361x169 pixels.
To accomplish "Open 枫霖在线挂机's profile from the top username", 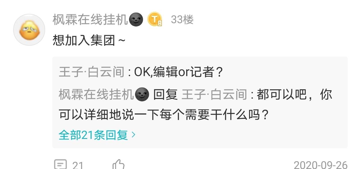I will 91,20.
